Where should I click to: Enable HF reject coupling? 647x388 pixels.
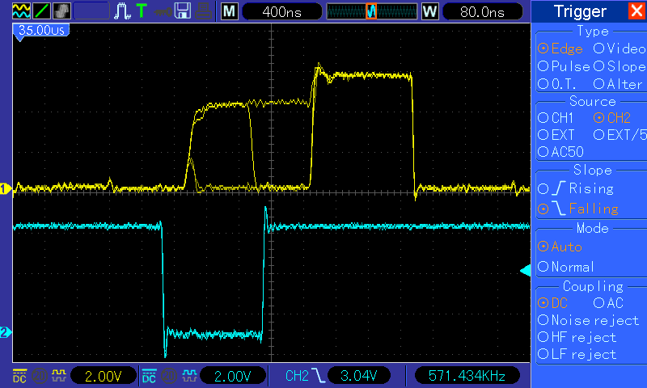point(576,337)
